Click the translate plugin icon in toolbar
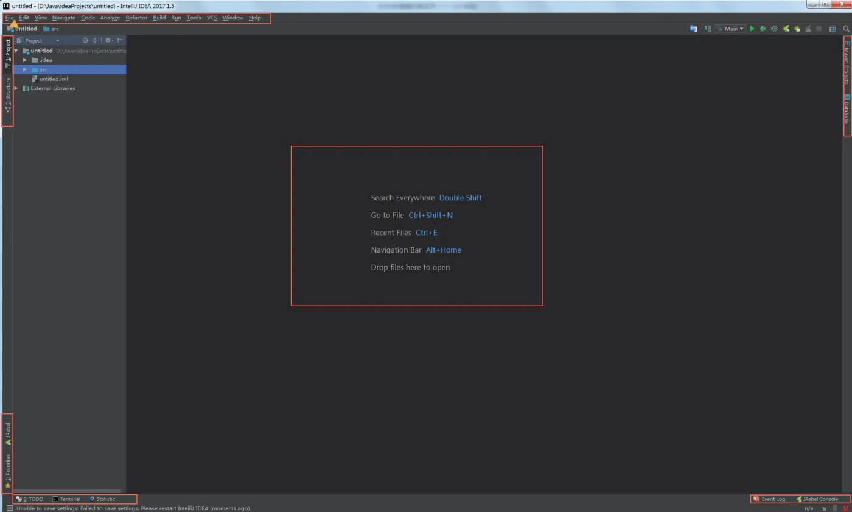Screen dimensions: 852x512 point(693,29)
